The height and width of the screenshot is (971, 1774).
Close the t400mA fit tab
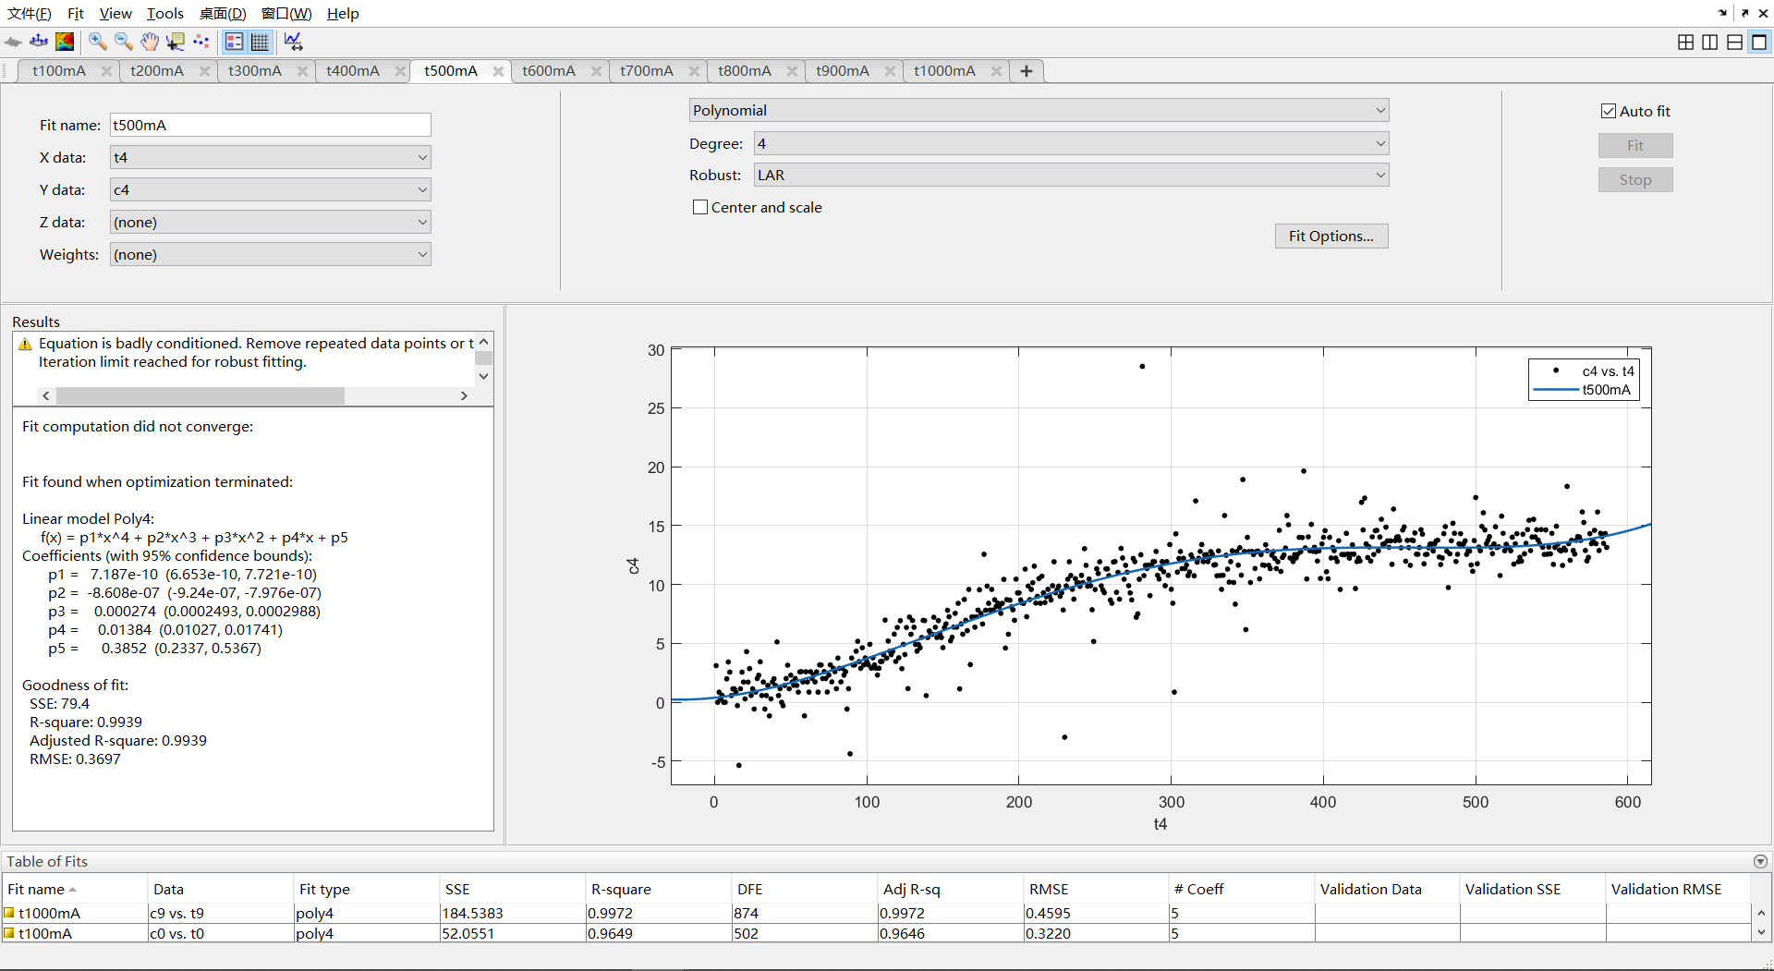pyautogui.click(x=400, y=71)
